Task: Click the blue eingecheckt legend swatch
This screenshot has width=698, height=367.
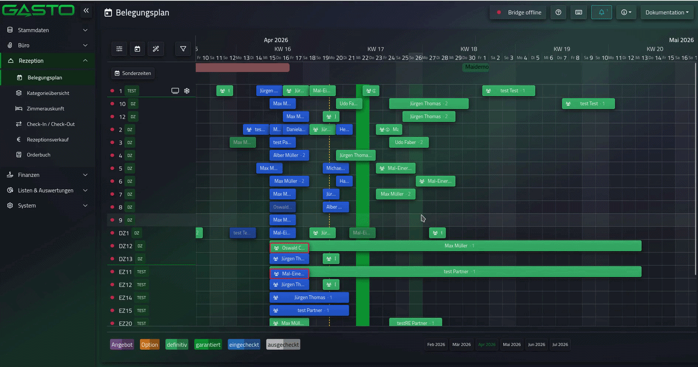Action: coord(244,345)
